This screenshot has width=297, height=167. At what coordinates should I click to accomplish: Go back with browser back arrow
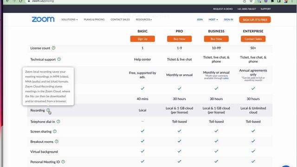click(7, 1)
